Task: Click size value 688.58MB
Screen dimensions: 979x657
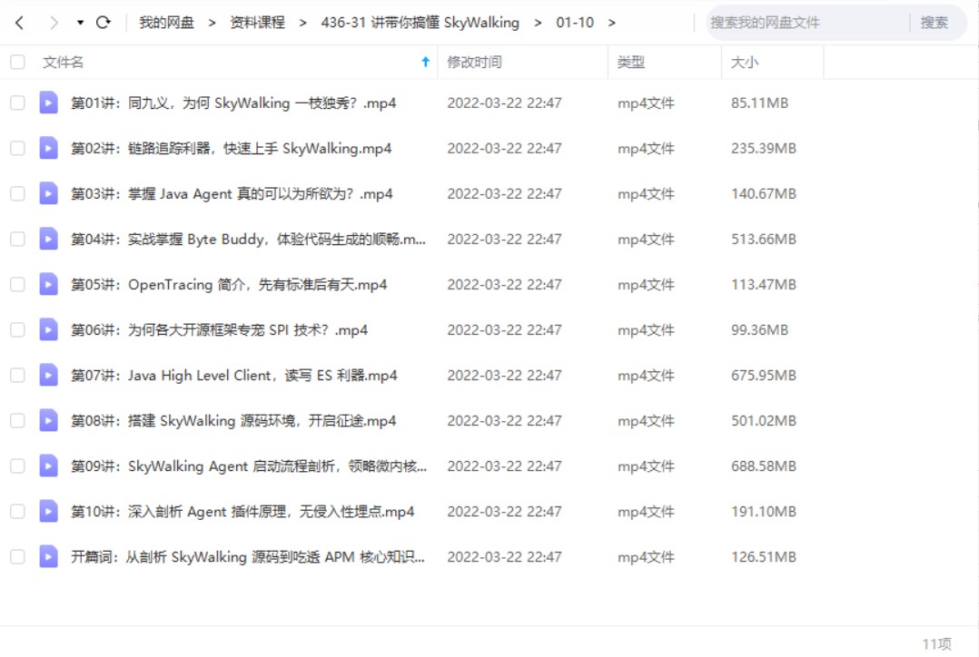Action: (764, 466)
